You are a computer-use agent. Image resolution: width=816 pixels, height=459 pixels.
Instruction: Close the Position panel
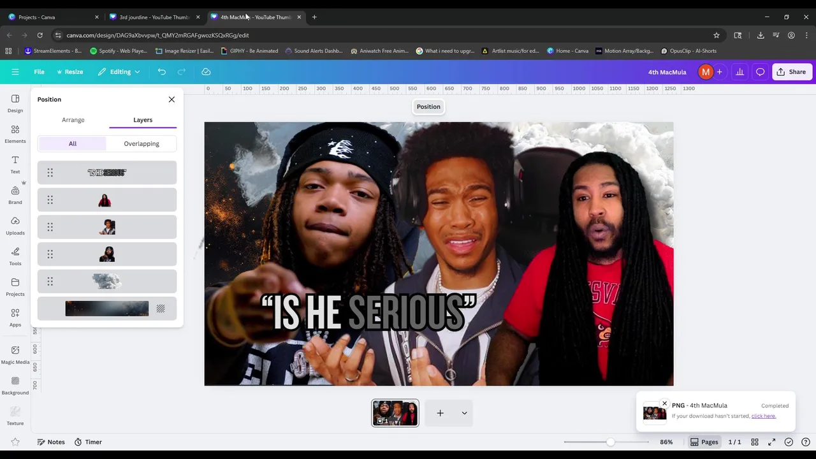[171, 99]
